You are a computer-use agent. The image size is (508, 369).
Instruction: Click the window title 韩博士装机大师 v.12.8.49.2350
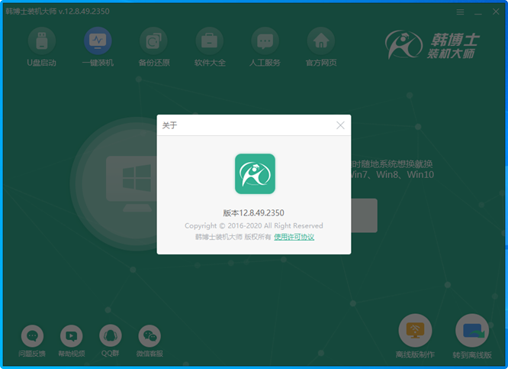tap(57, 11)
